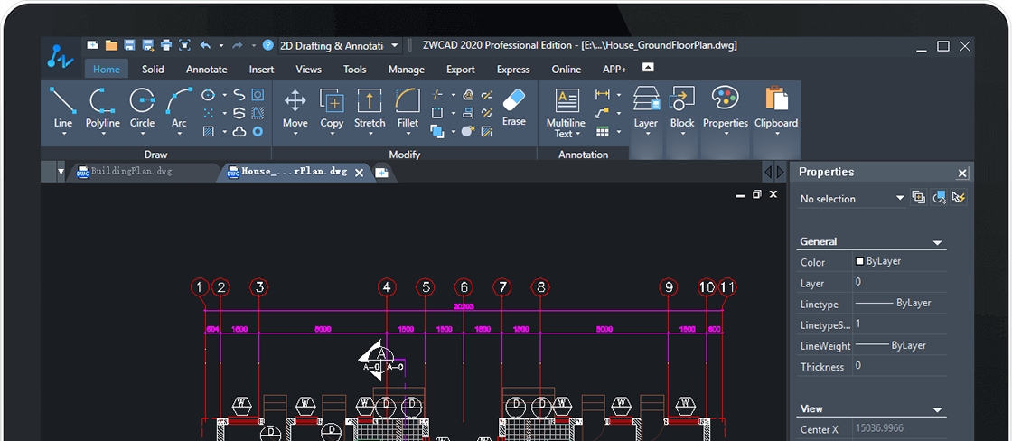Screen dimensions: 1012x441
Task: Select the Polyline tool
Action: pyautogui.click(x=103, y=108)
